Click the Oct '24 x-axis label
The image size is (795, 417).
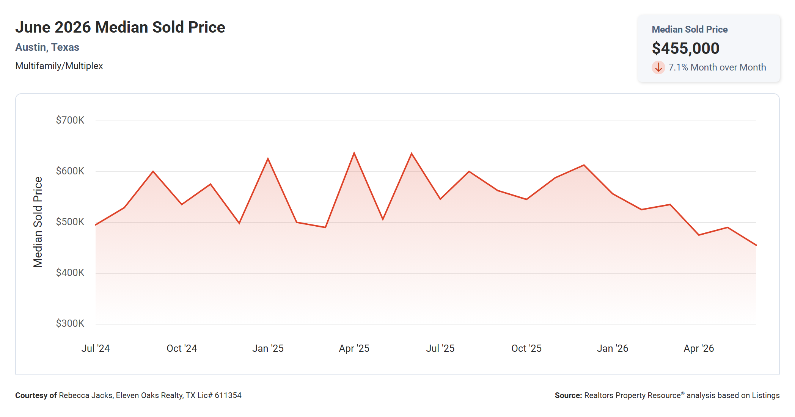pos(182,348)
